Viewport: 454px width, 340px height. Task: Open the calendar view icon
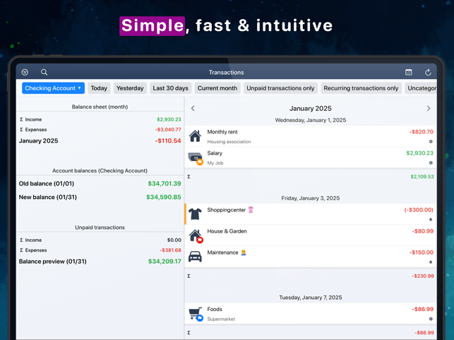[409, 72]
